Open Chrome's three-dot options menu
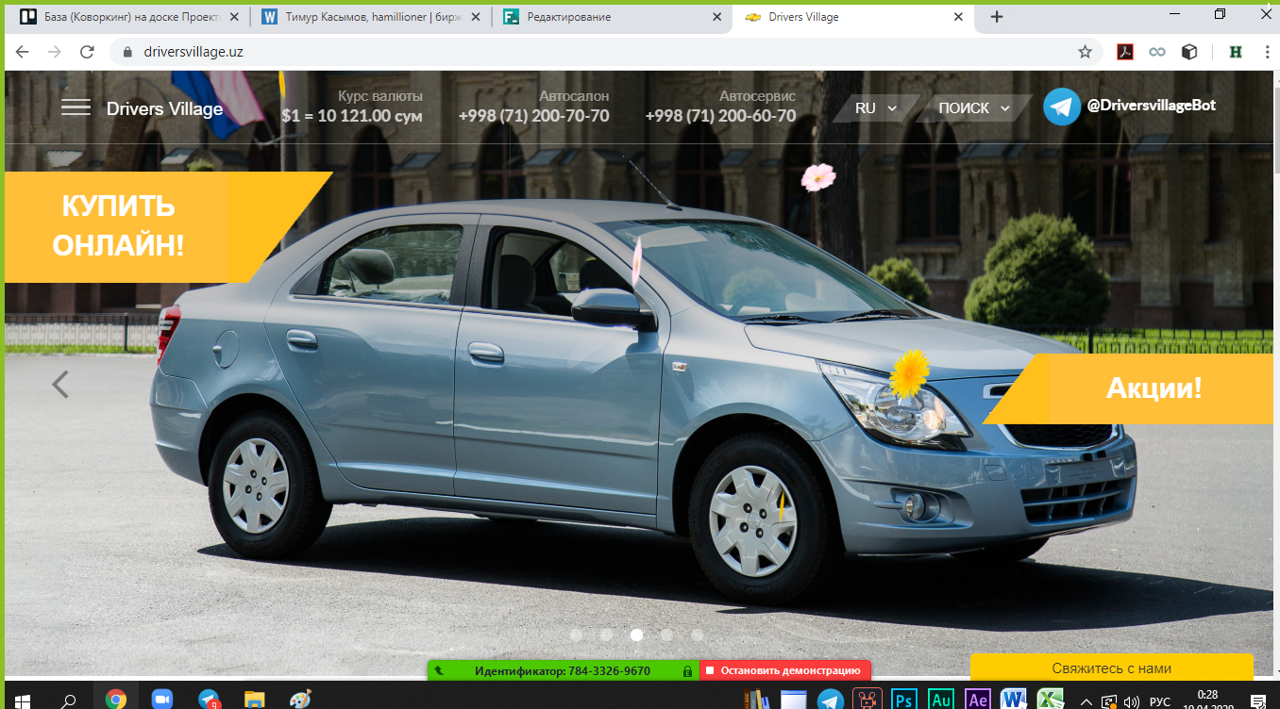 pos(1268,51)
